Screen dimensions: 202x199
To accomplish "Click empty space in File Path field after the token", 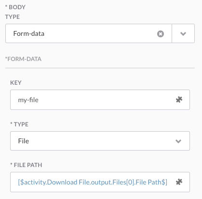I will [x=171, y=182].
